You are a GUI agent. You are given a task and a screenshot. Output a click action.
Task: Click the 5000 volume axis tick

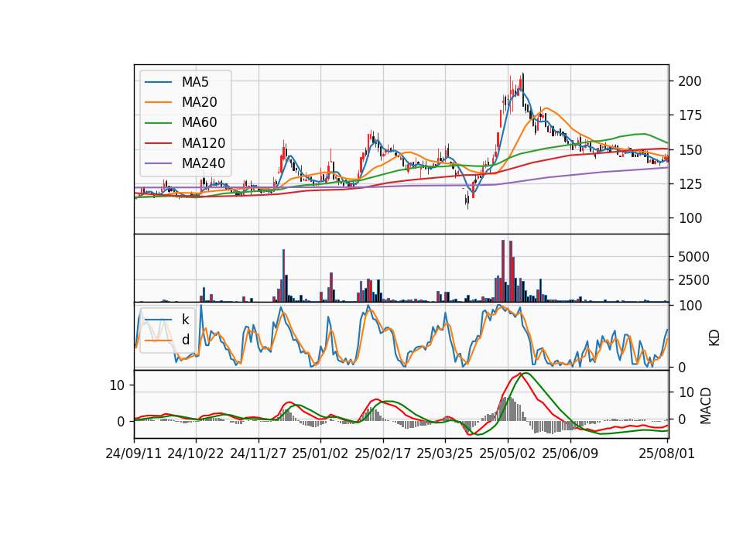(x=693, y=257)
